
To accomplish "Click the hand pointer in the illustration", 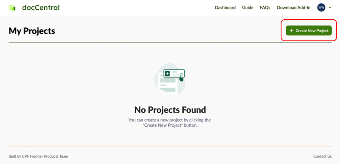I will [x=181, y=78].
